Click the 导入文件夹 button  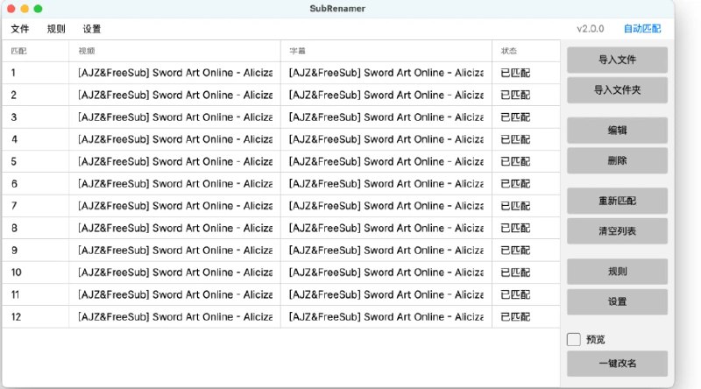click(x=617, y=90)
